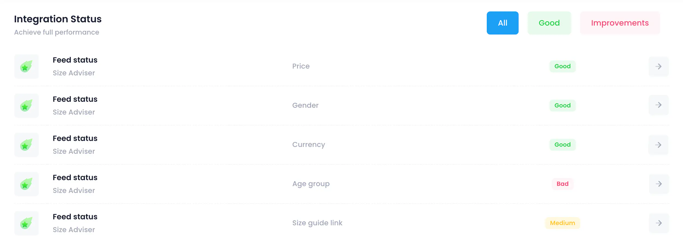The height and width of the screenshot is (240, 683).
Task: Select the star icon in the Currency row
Action: pyautogui.click(x=26, y=145)
